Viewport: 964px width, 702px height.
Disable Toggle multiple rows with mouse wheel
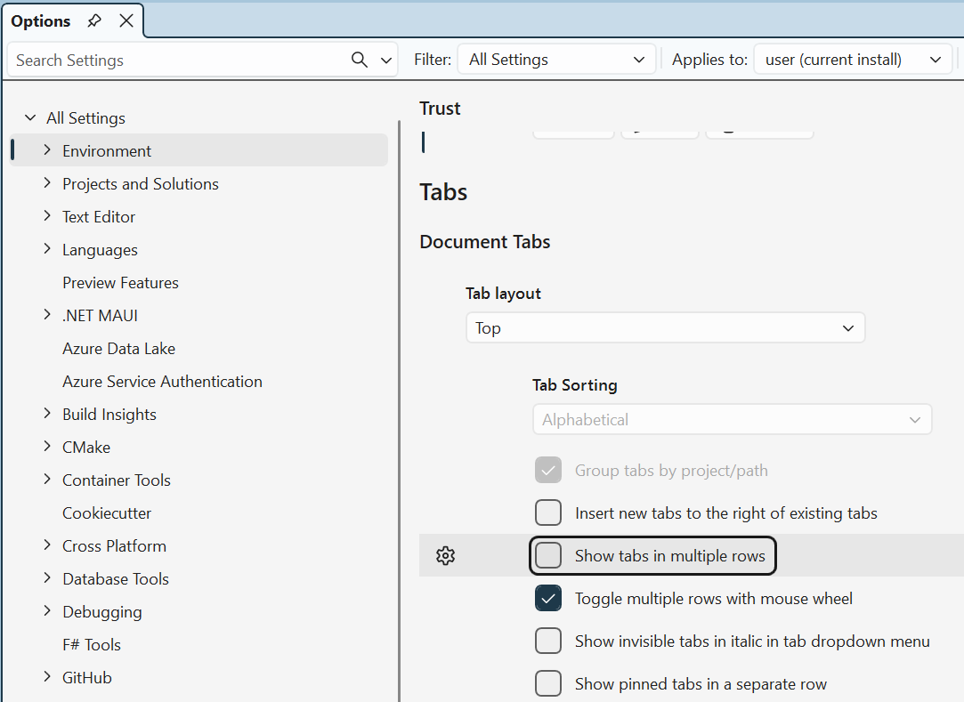coord(547,598)
